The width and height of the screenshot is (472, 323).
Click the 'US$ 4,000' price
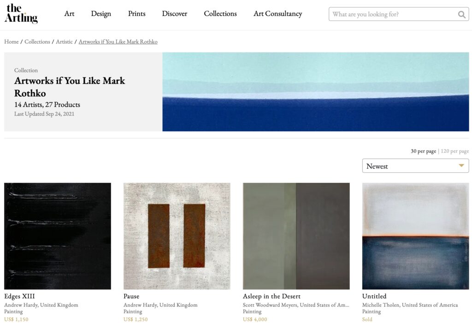[255, 319]
